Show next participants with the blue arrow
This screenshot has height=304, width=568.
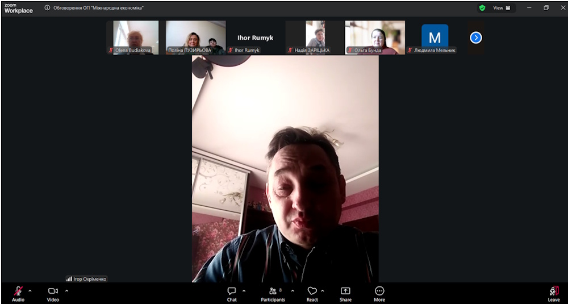click(x=476, y=38)
